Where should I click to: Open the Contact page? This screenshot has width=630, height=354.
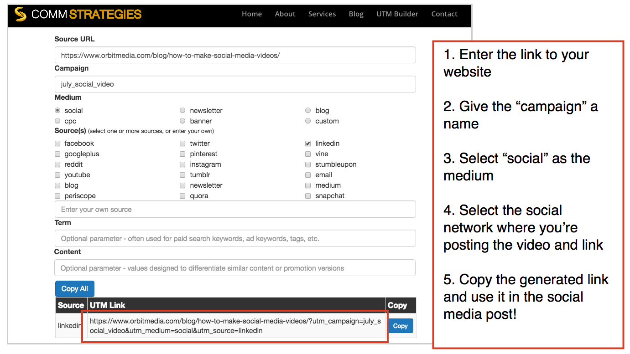click(444, 14)
